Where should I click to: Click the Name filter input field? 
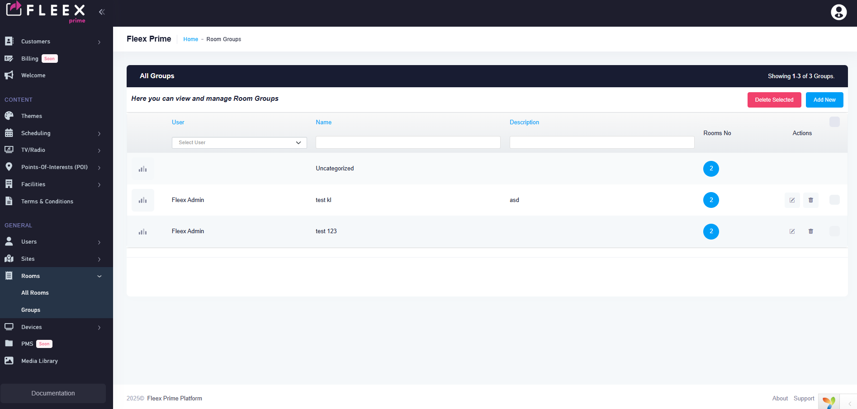[x=407, y=143]
